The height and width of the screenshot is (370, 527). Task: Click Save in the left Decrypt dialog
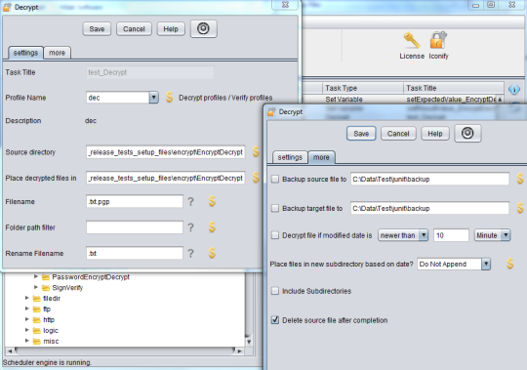click(97, 29)
